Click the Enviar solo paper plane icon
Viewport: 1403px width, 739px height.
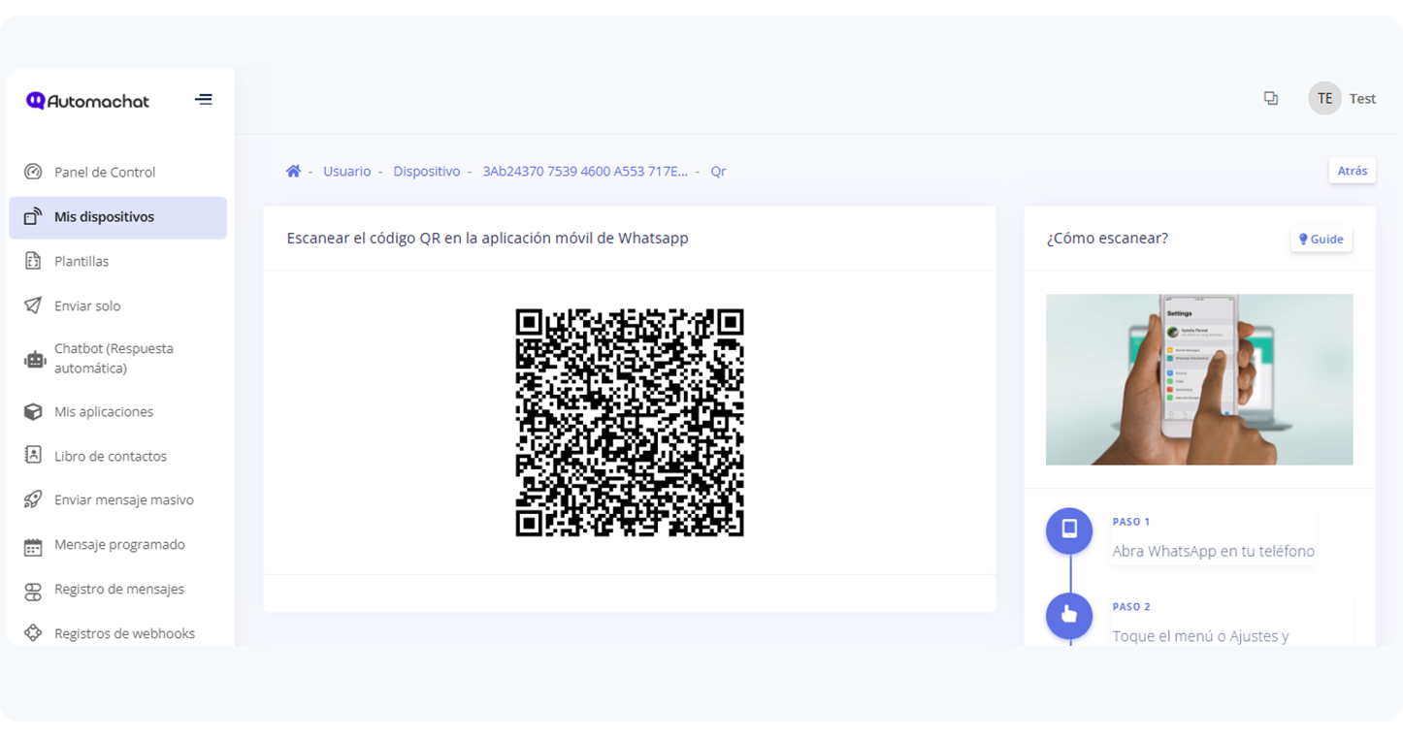[33, 305]
